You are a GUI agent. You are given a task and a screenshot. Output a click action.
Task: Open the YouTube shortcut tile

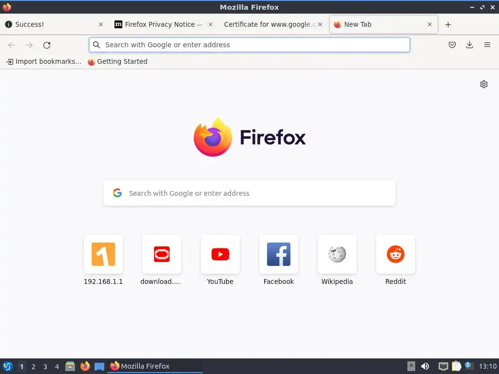(x=220, y=260)
